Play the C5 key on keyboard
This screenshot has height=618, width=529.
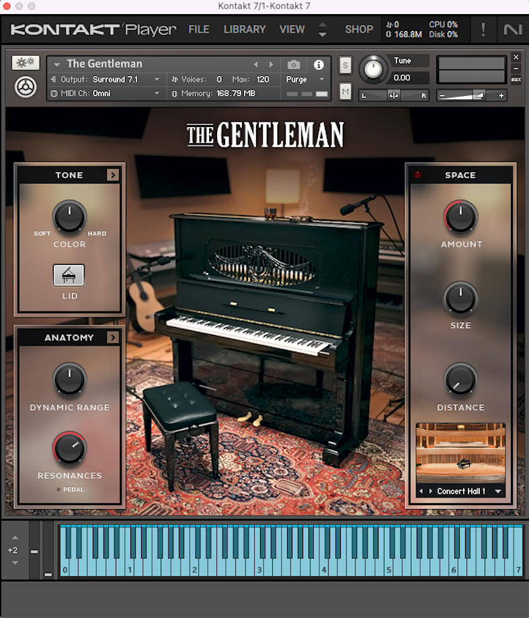tap(389, 566)
